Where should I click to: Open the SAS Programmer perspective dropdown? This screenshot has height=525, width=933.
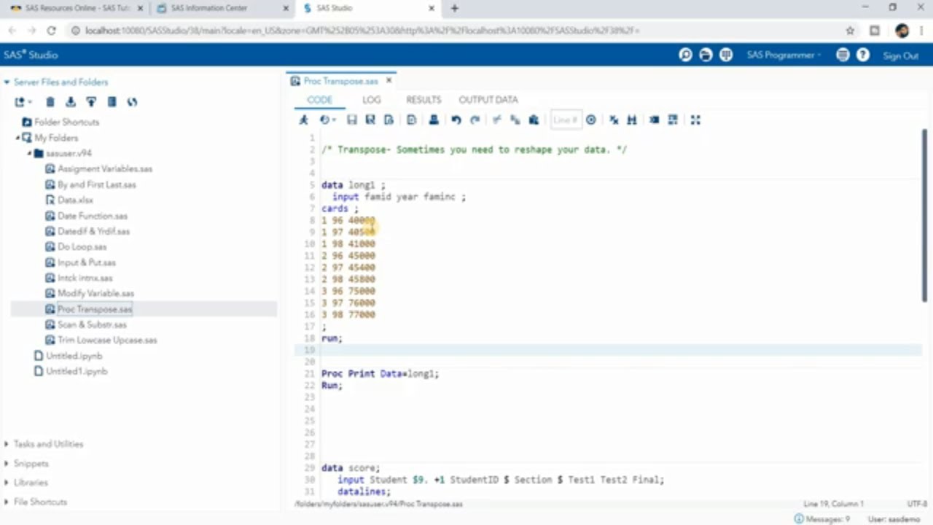(x=784, y=55)
